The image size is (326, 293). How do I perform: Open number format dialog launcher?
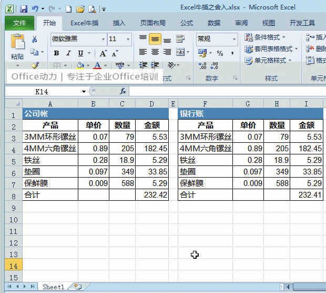pyautogui.click(x=235, y=78)
